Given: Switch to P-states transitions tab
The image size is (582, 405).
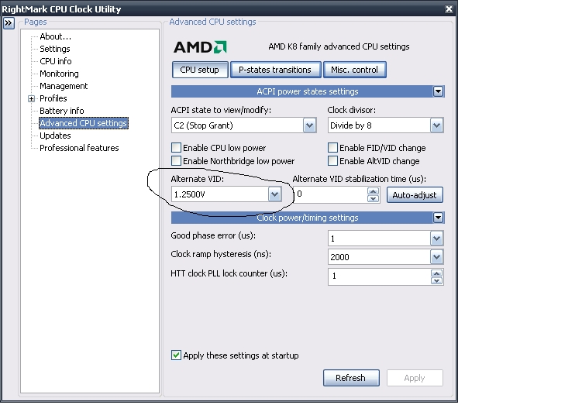Looking at the screenshot, I should pyautogui.click(x=275, y=70).
